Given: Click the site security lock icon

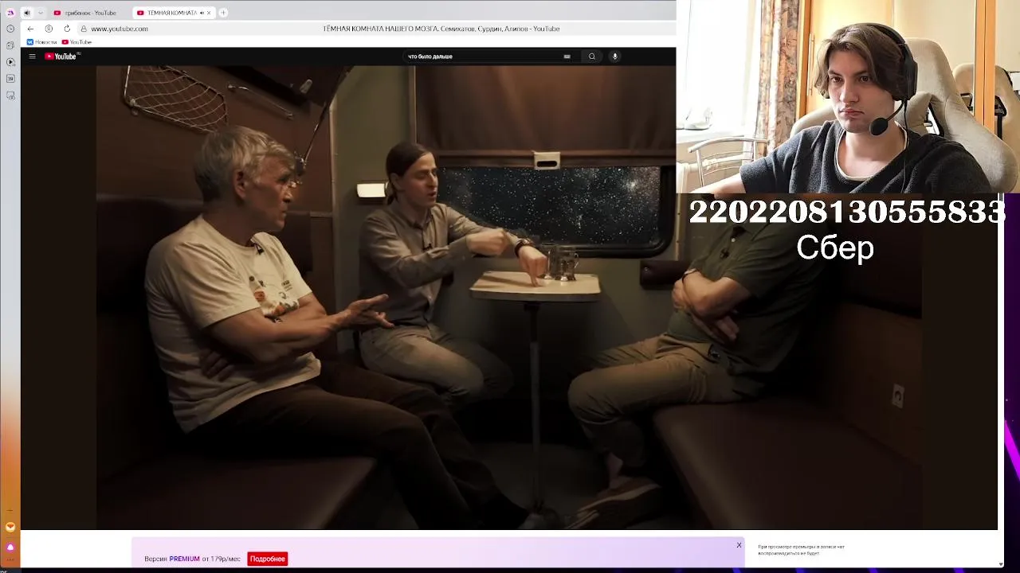Looking at the screenshot, I should [x=84, y=29].
